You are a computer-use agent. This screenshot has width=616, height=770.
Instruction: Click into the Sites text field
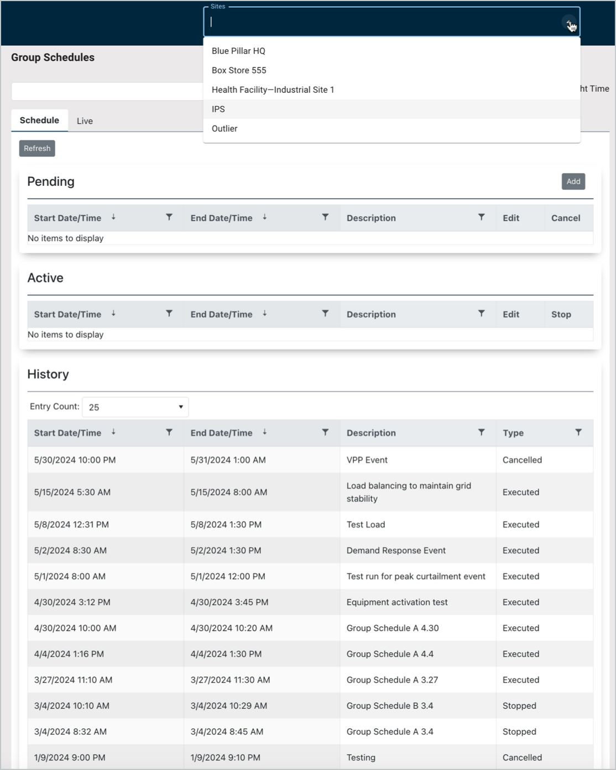coord(382,23)
